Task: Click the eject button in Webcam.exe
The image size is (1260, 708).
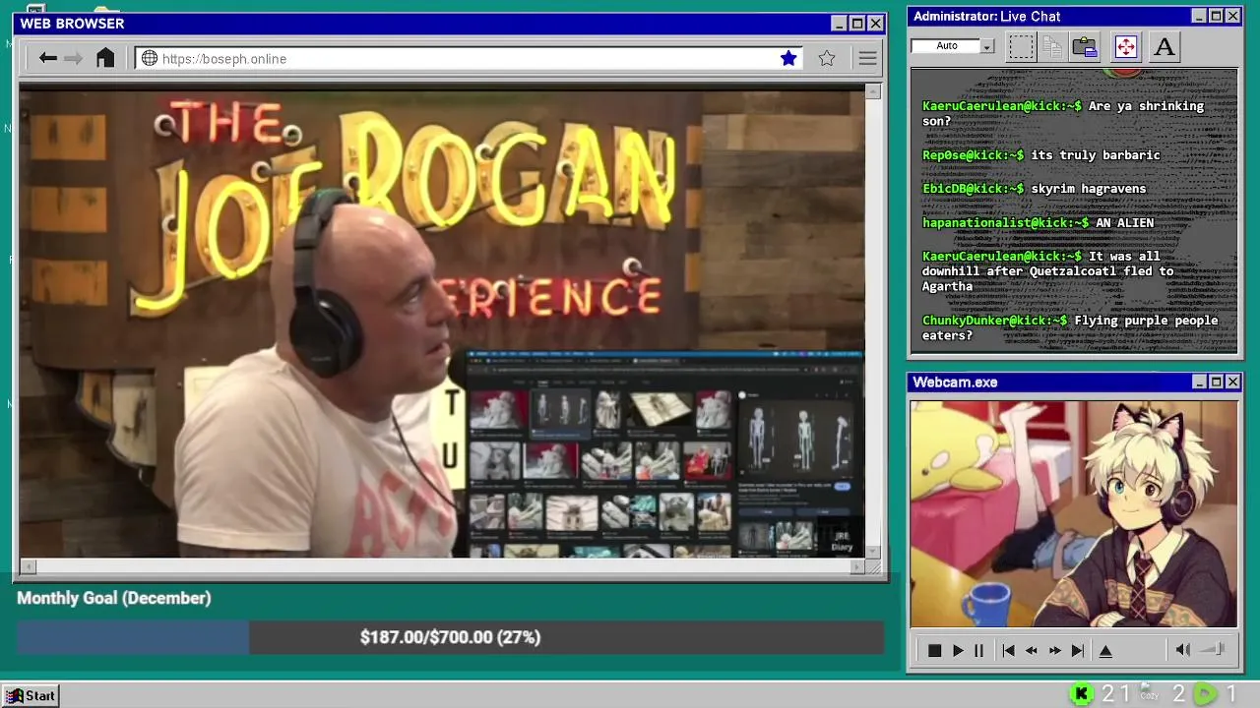Action: point(1105,650)
